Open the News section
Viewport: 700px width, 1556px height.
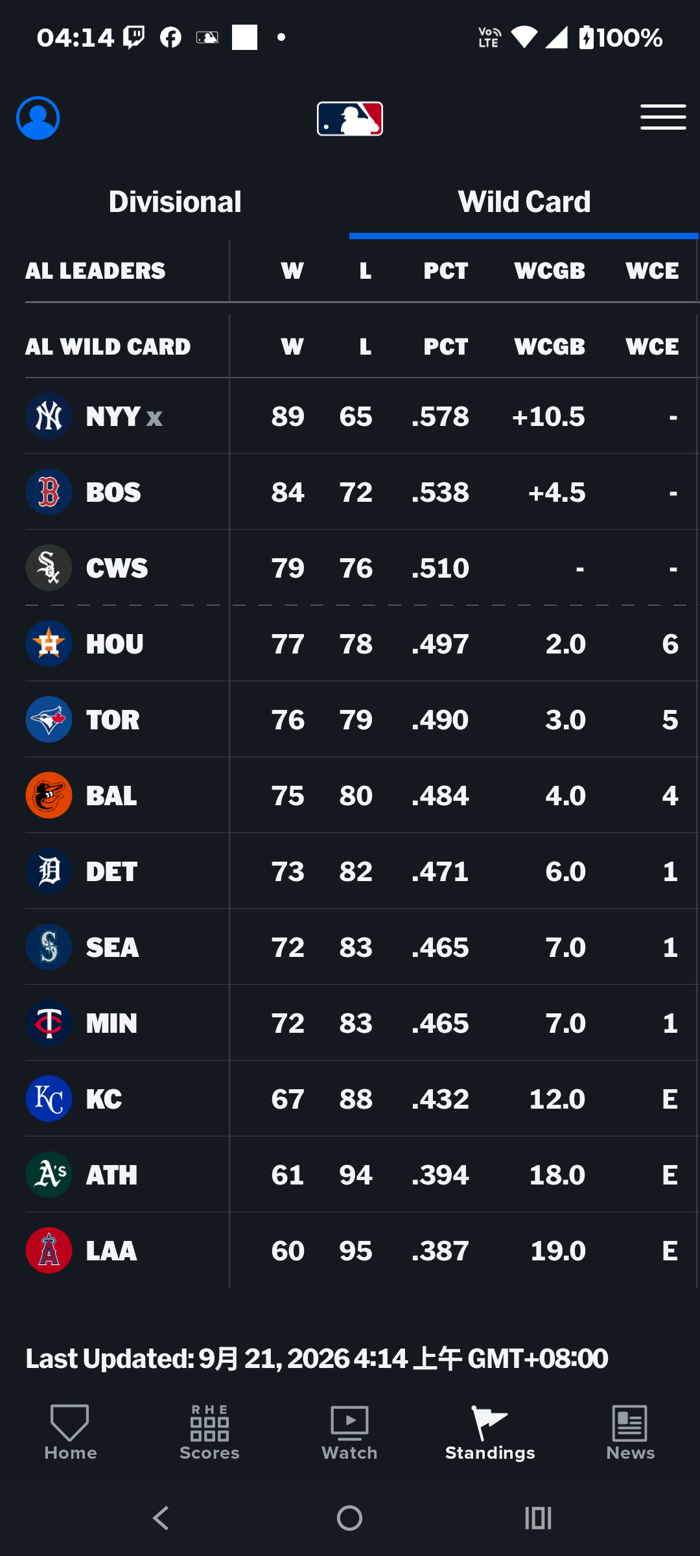tap(630, 1433)
